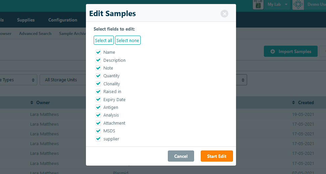Click the Start Edit button
The width and height of the screenshot is (326, 174).
click(x=217, y=156)
